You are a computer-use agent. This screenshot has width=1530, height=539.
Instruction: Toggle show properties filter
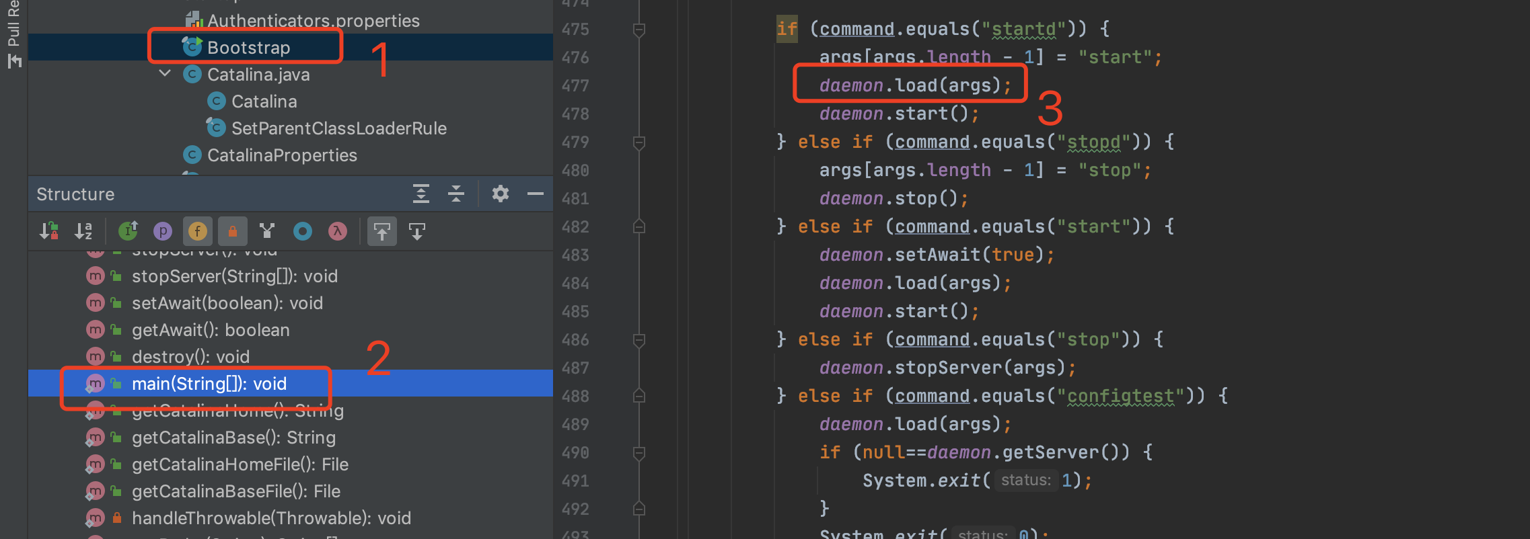[x=162, y=231]
